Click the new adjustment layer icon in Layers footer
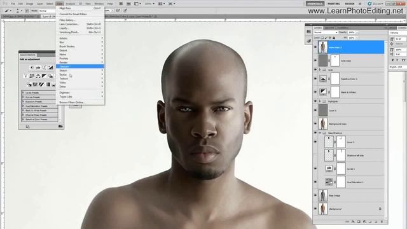The height and width of the screenshot is (229, 407). coord(364,222)
